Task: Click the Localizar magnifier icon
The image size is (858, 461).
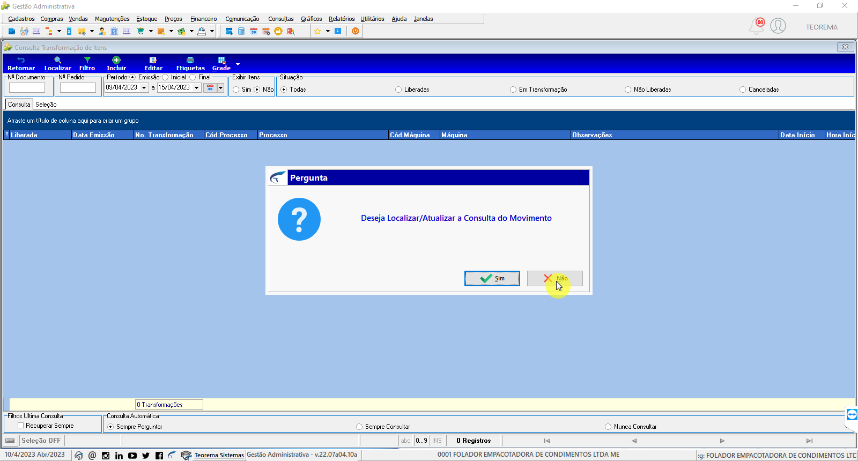Action: [x=58, y=60]
